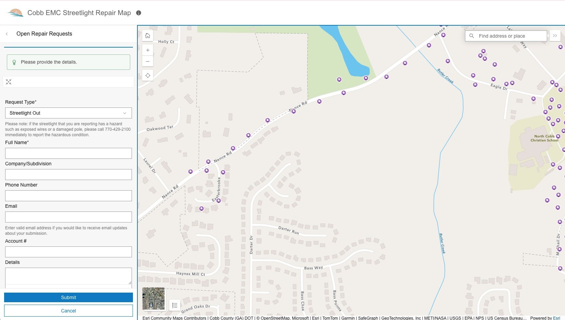Click the back chevron beside Open Repair Requests
This screenshot has width=565, height=320.
(x=7, y=34)
